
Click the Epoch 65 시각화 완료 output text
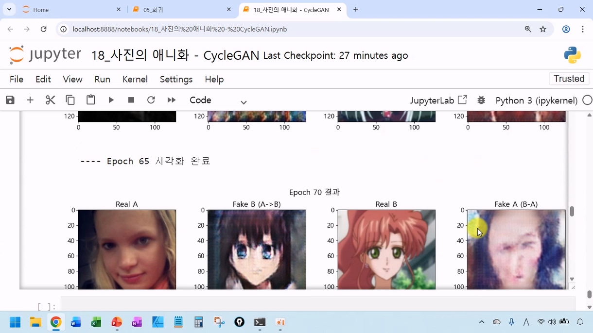(145, 161)
